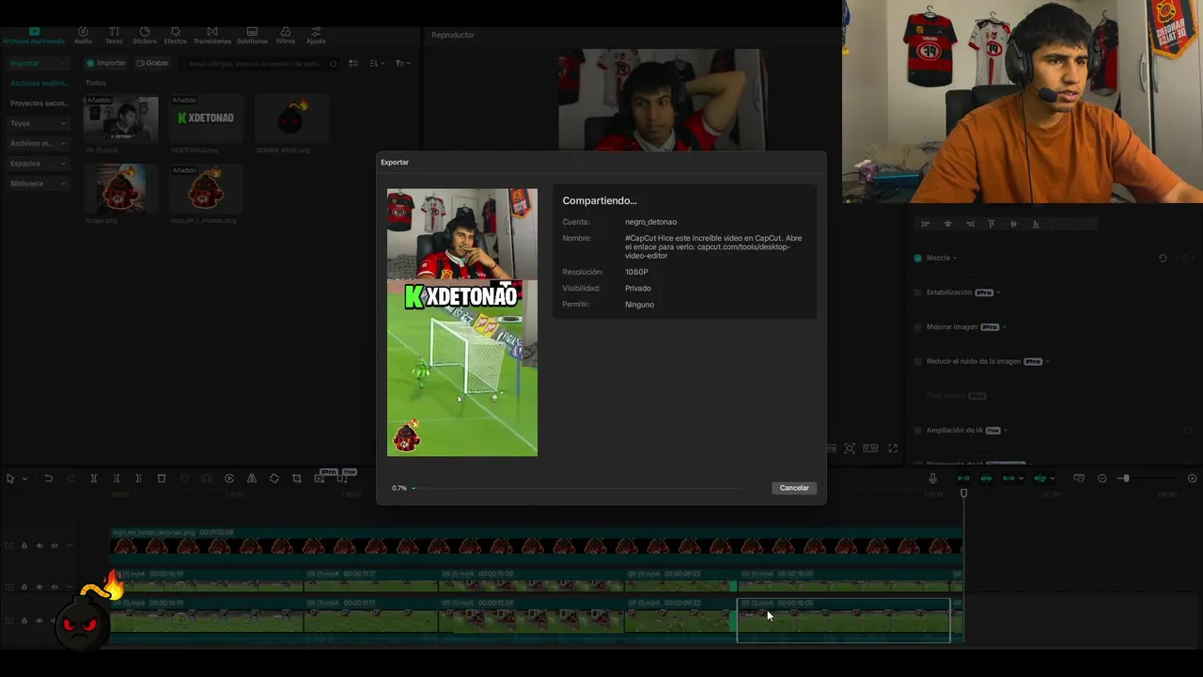Click the crop icon in timeline toolbar
Image resolution: width=1203 pixels, height=677 pixels.
pyautogui.click(x=297, y=479)
